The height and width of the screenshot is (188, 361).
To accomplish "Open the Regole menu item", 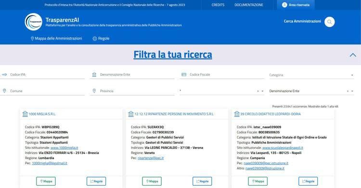I will coord(101,39).
